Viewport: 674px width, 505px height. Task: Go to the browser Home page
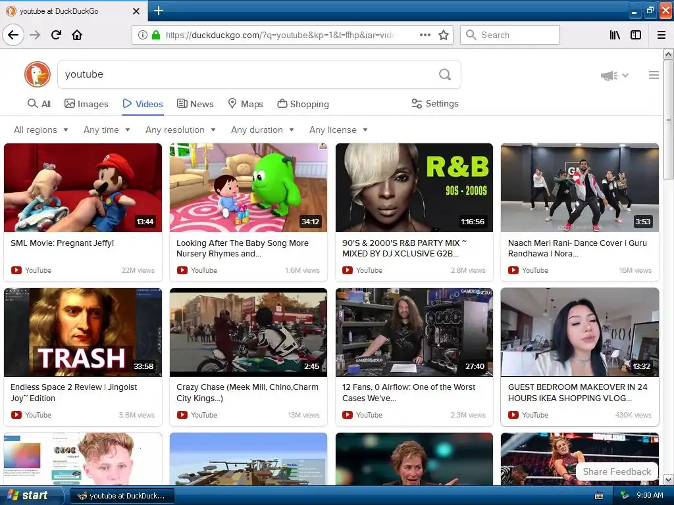[x=77, y=35]
